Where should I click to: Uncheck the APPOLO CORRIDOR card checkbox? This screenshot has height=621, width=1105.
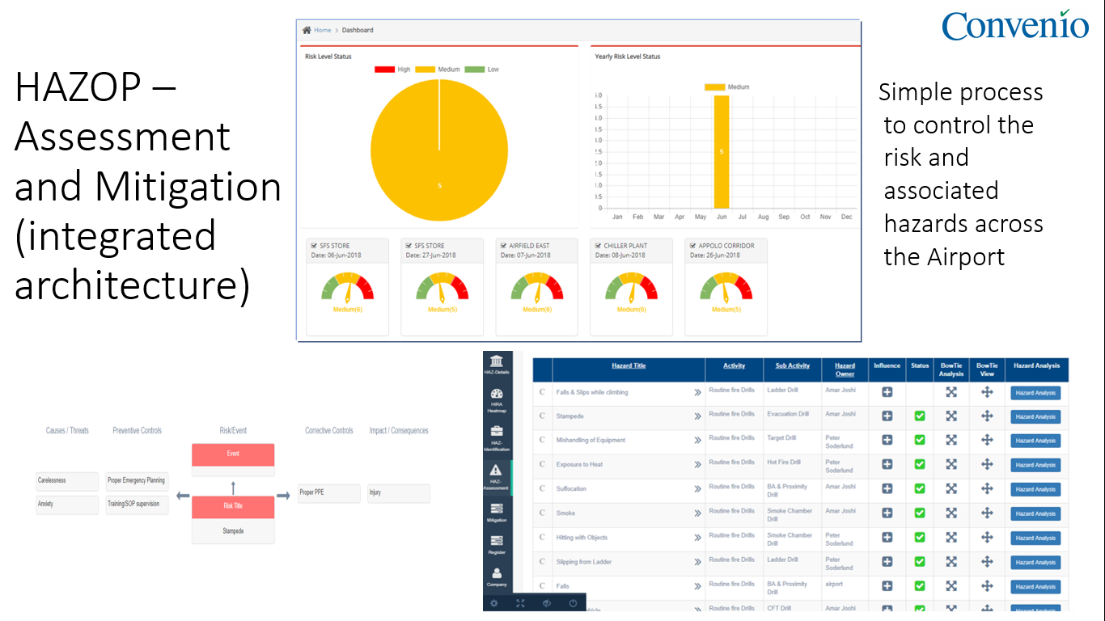[x=693, y=246]
